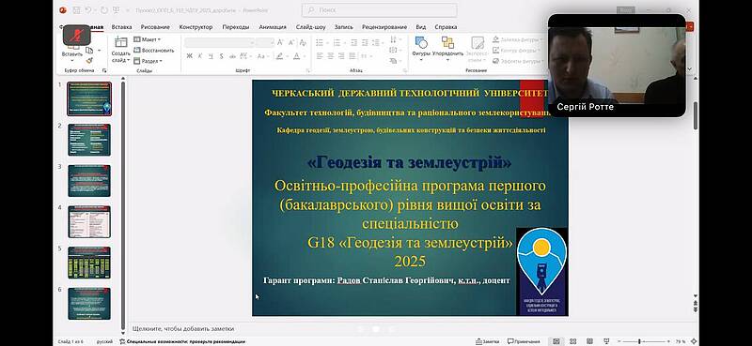752x346 pixels.
Task: Switch to reading view icon
Action: tap(589, 341)
